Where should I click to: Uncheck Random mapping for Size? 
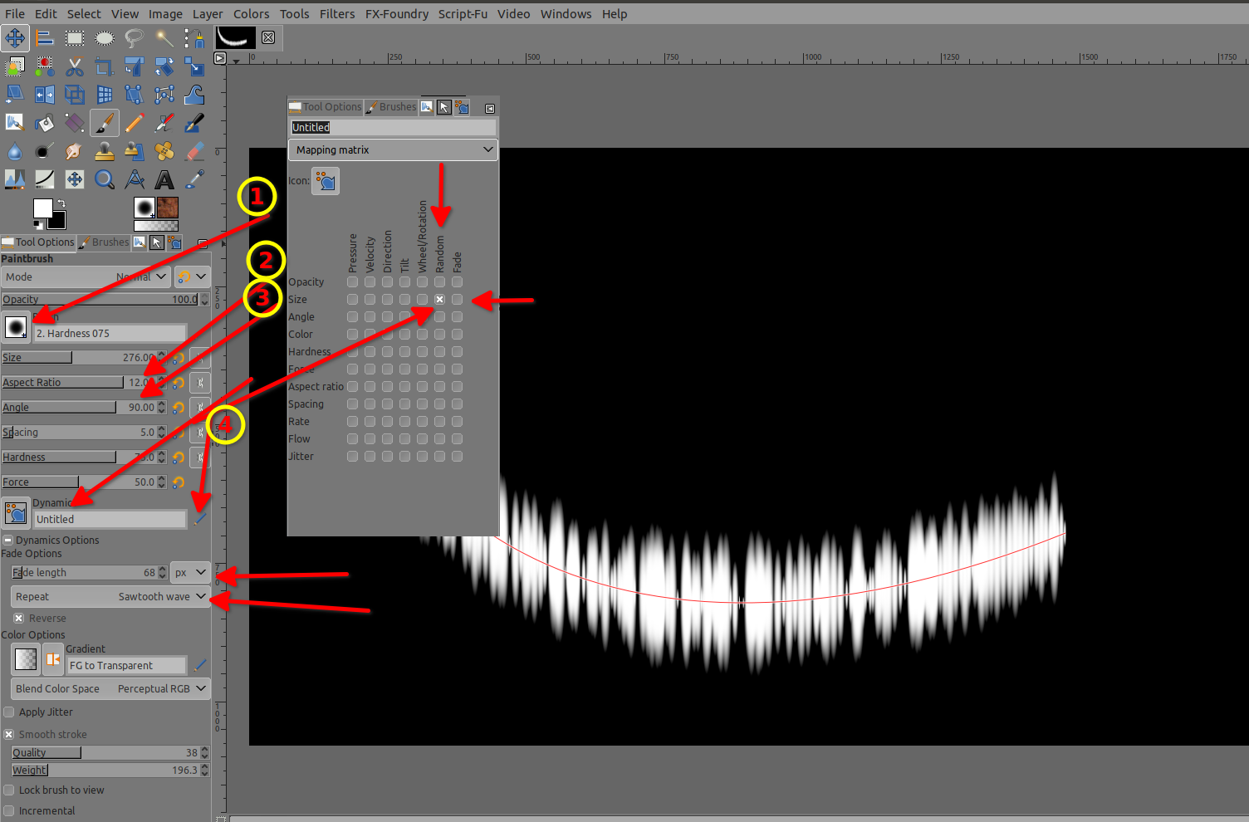[x=439, y=300]
